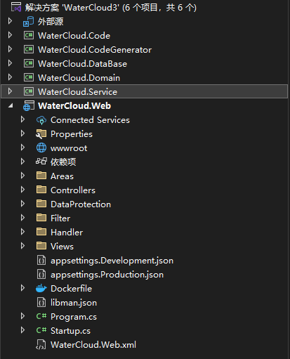Click the C# project icon of WaterCloud.Service
Screen dimensions: 290x359
coord(29,91)
